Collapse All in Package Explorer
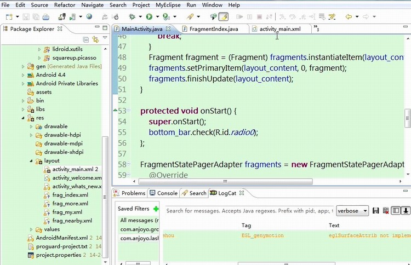The width and height of the screenshot is (411, 265). (x=85, y=39)
